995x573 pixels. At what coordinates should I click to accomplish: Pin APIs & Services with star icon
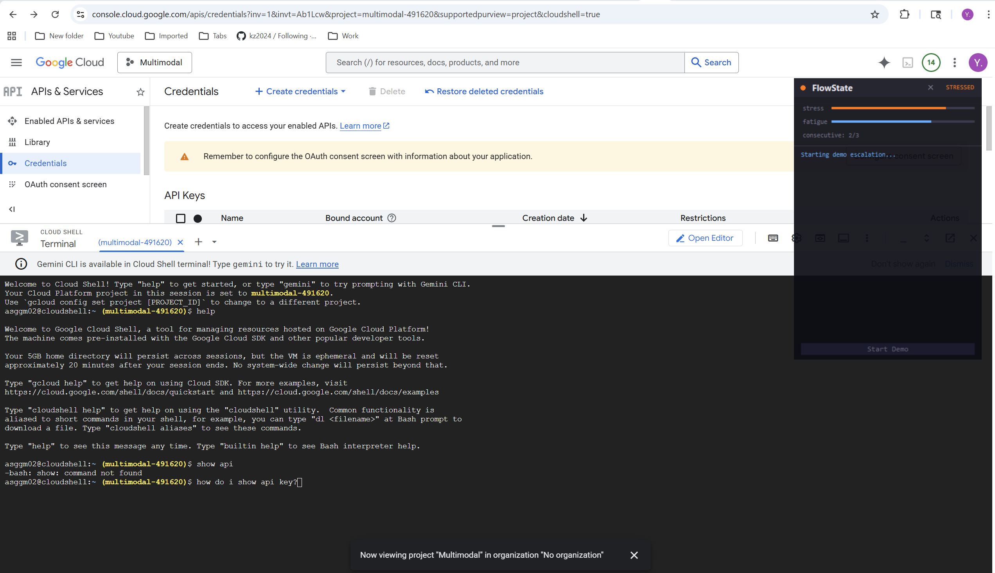[140, 92]
